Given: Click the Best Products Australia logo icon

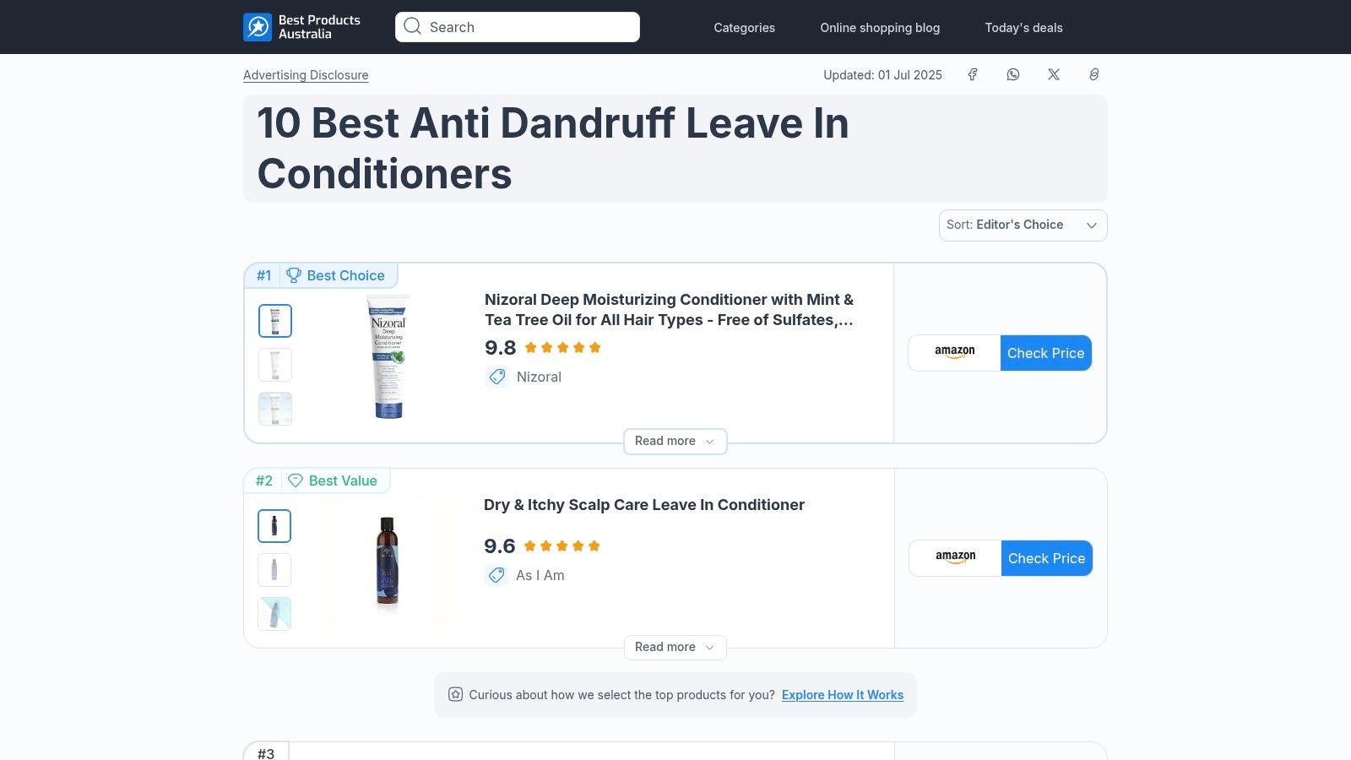Looking at the screenshot, I should coord(256,26).
